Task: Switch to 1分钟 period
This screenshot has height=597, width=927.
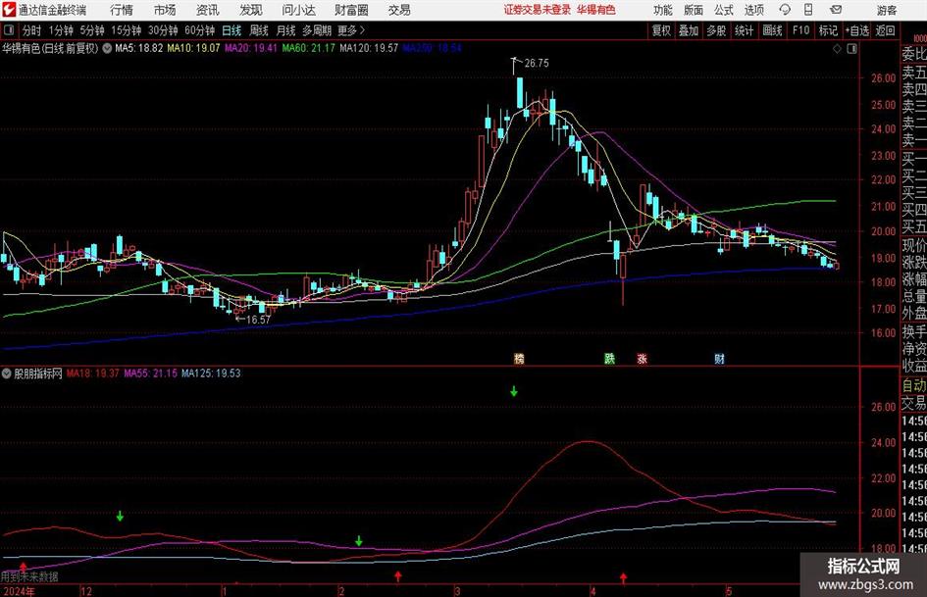Action: point(60,30)
